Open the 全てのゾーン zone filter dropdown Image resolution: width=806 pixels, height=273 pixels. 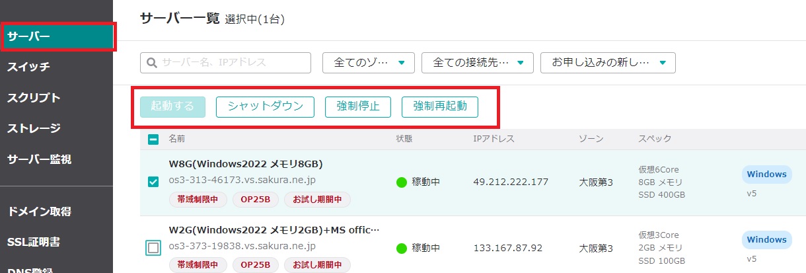[x=369, y=63]
